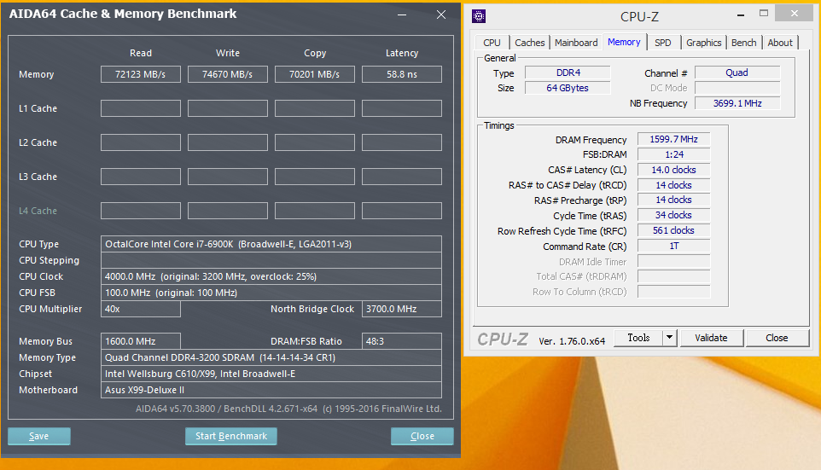Minimize the CPU-Z window
The height and width of the screenshot is (470, 821).
tap(741, 15)
